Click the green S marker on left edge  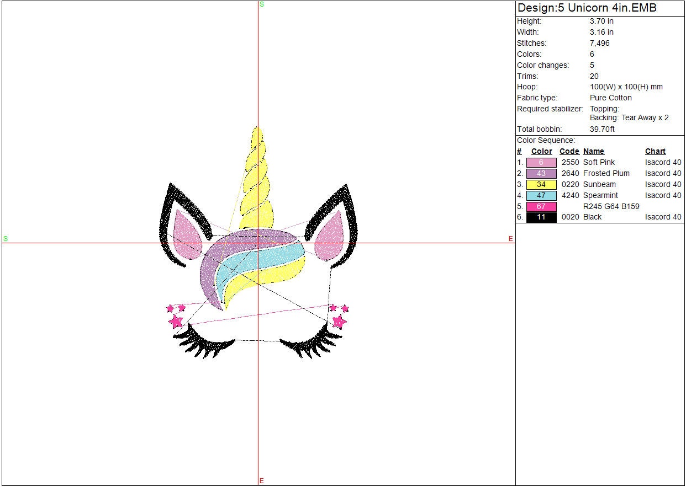click(6, 239)
